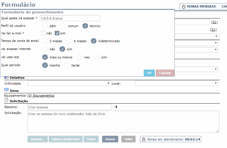The width and height of the screenshot is (227, 148).
Task: Click the small indicator icon after Resumo field
Action: 116,107
